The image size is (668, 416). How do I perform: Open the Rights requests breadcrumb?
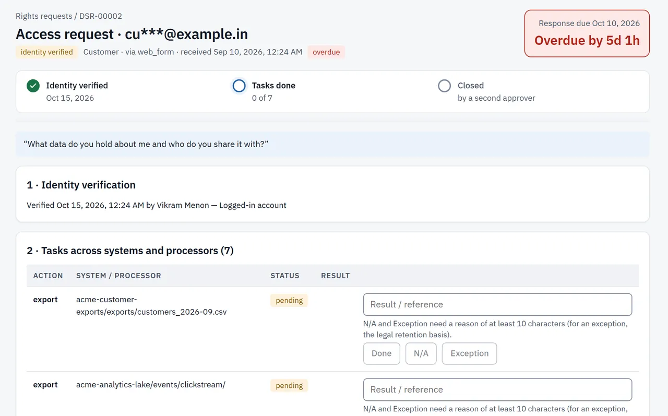pos(44,16)
